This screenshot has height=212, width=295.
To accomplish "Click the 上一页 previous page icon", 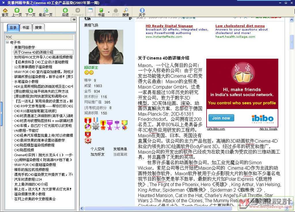I will click(x=17, y=12).
